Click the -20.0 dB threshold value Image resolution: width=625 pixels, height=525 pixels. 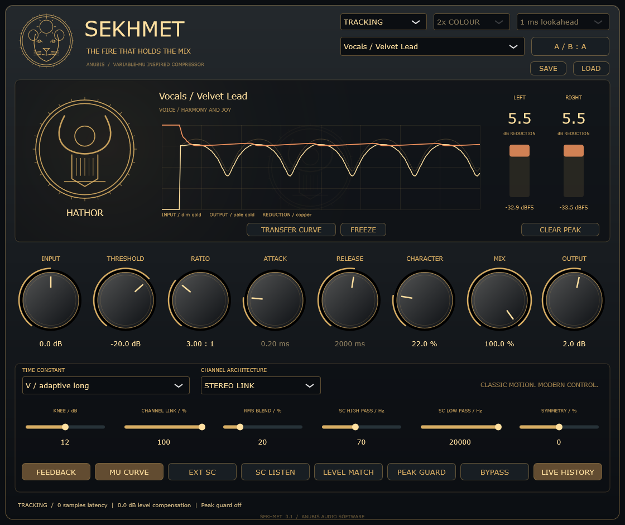click(x=126, y=344)
